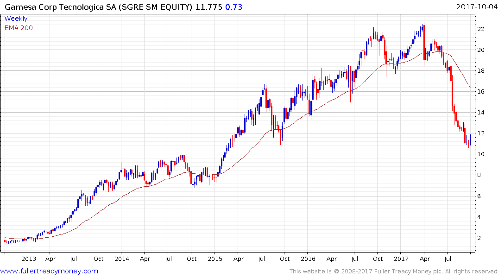Select the 'Weekly' timeframe label
This screenshot has width=498, height=278.
tap(16, 19)
